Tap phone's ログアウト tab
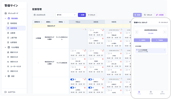171x99 pixels. [x=162, y=93]
